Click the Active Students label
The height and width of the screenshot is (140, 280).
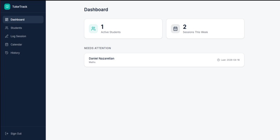tap(111, 32)
